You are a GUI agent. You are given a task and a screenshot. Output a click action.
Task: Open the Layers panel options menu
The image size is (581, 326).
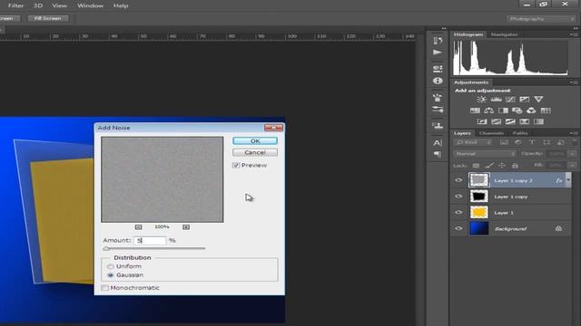pos(574,133)
